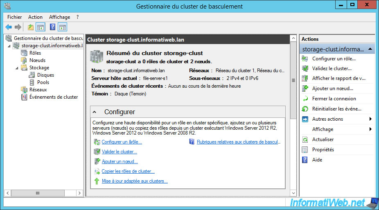Expand the Affichage submenu arrow in Actions
The image size is (379, 210).
pos(370,129)
